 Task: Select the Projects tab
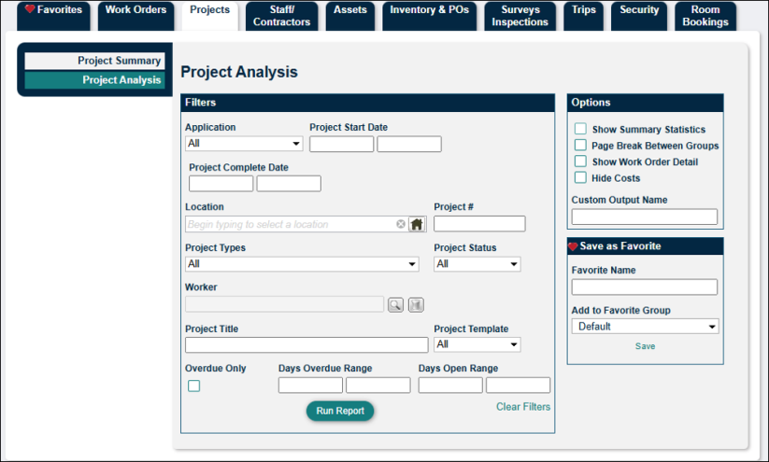[x=210, y=16]
